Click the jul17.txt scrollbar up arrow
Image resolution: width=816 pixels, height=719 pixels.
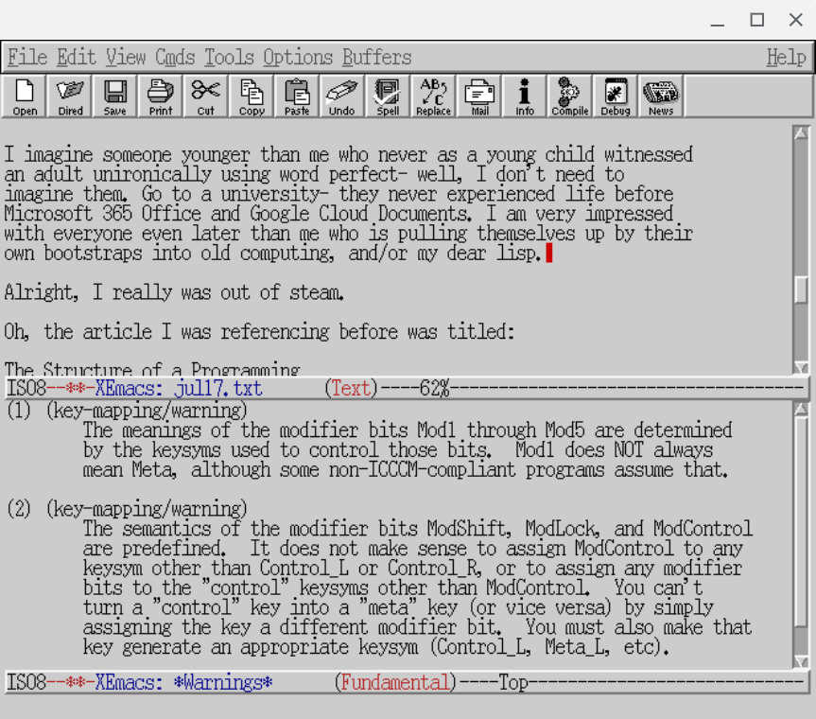point(802,133)
